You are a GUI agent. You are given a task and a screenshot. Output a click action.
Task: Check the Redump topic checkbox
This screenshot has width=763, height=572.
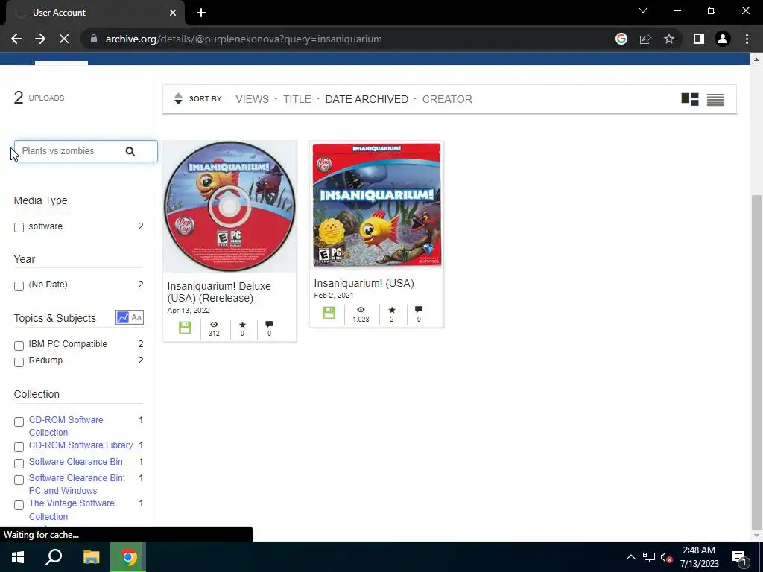tap(19, 362)
